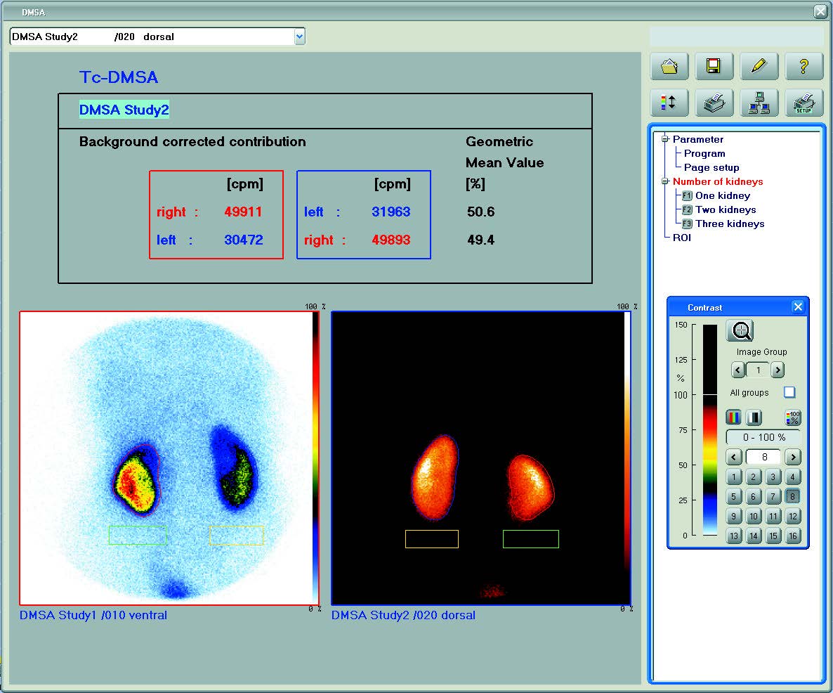Click the DMSA Study1 ventral kidney image
Screen dimensions: 833x693
pyautogui.click(x=169, y=458)
